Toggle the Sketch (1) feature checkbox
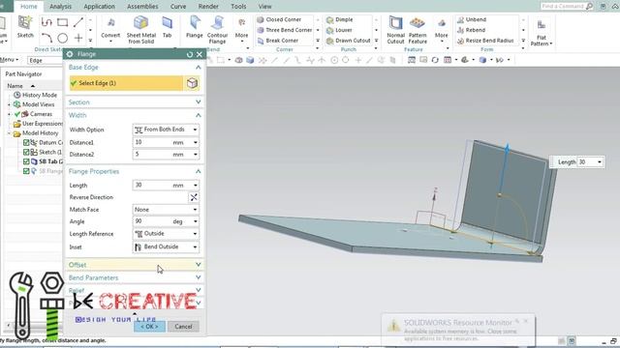The height and width of the screenshot is (348, 620). [26, 152]
